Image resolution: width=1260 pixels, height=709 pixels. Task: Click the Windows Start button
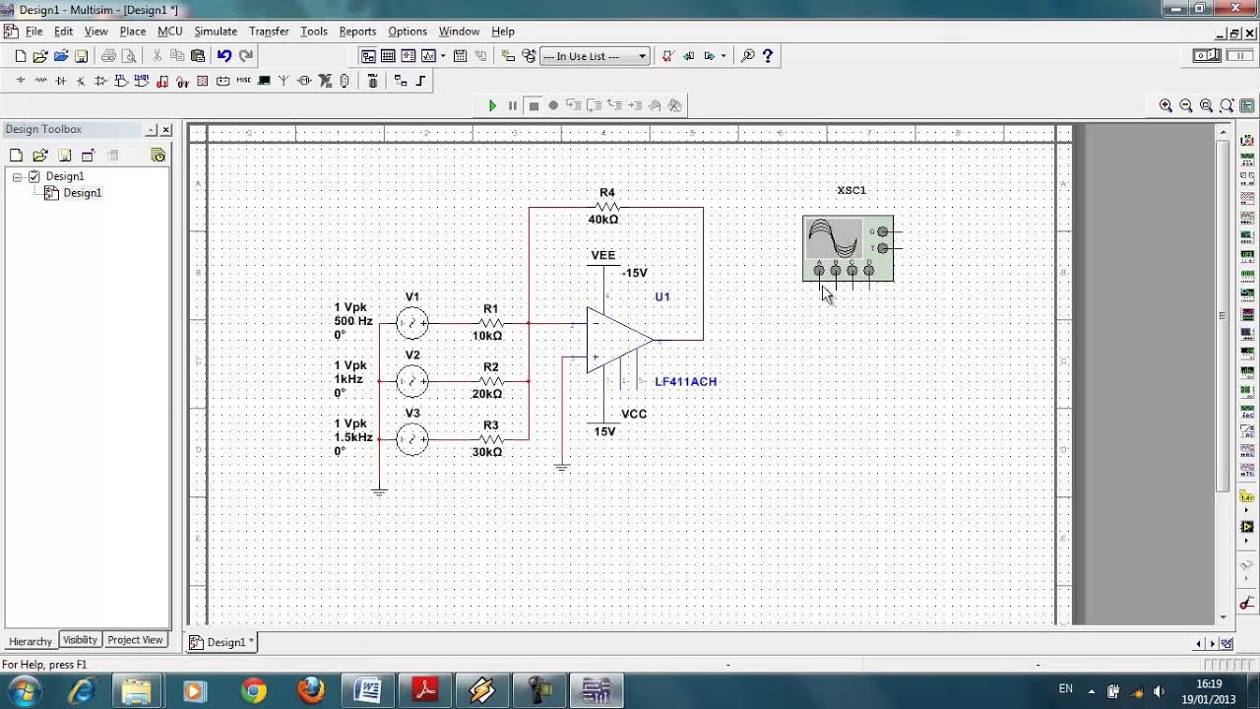click(22, 691)
